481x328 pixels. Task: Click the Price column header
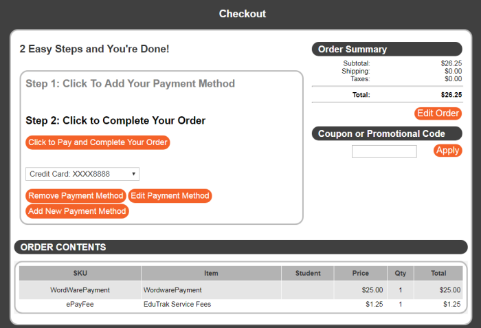[360, 273]
